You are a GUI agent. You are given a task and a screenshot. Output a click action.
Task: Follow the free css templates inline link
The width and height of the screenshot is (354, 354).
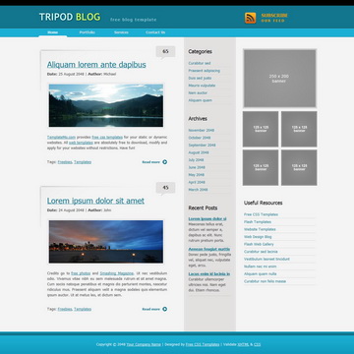click(107, 138)
